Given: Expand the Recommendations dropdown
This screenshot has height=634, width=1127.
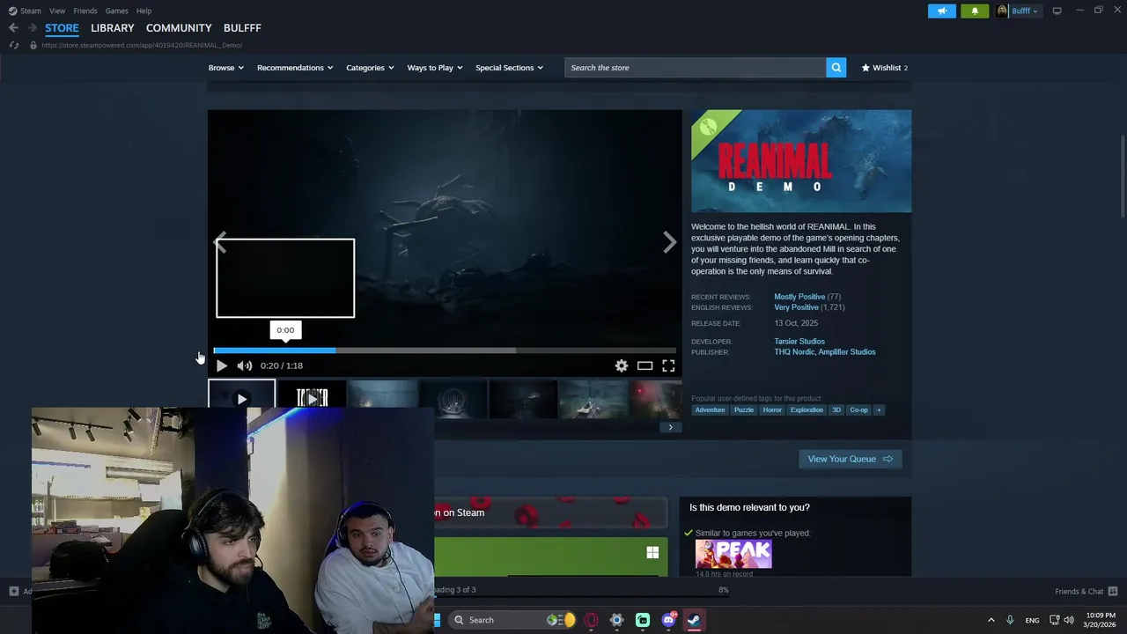Looking at the screenshot, I should click(x=295, y=68).
